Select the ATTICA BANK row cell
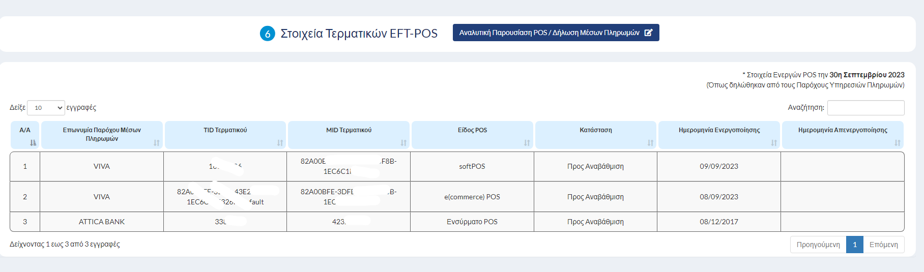The width and height of the screenshot is (924, 272). (x=102, y=222)
